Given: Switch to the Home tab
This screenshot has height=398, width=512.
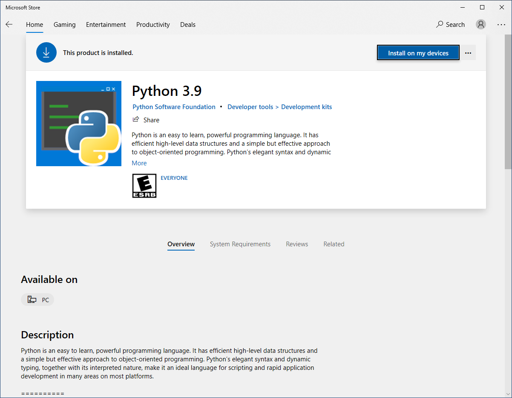Looking at the screenshot, I should (35, 25).
